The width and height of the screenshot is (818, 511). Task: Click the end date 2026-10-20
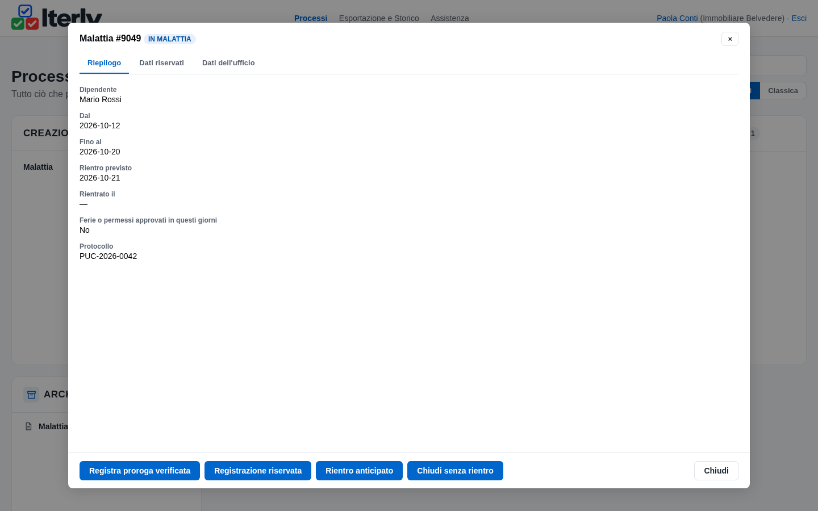tap(100, 152)
